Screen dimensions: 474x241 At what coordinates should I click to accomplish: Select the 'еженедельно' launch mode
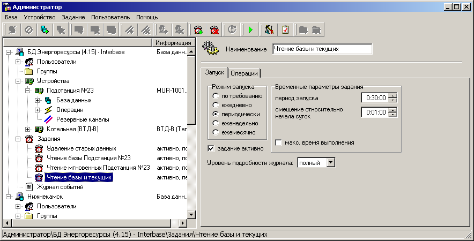pyautogui.click(x=215, y=123)
